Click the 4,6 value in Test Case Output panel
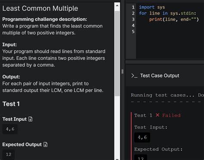This screenshot has height=160, width=204. pos(142,138)
